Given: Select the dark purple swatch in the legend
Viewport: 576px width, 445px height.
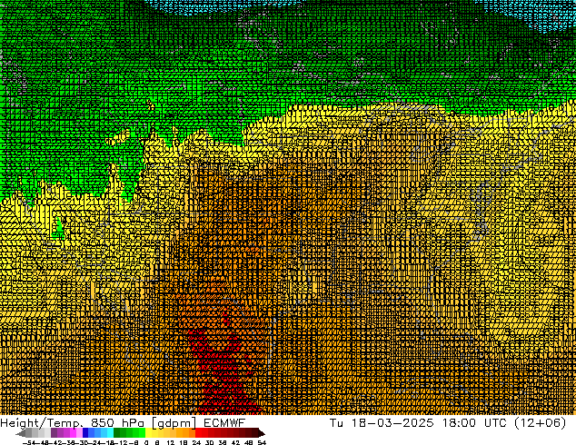Looking at the screenshot, I should point(54,433).
